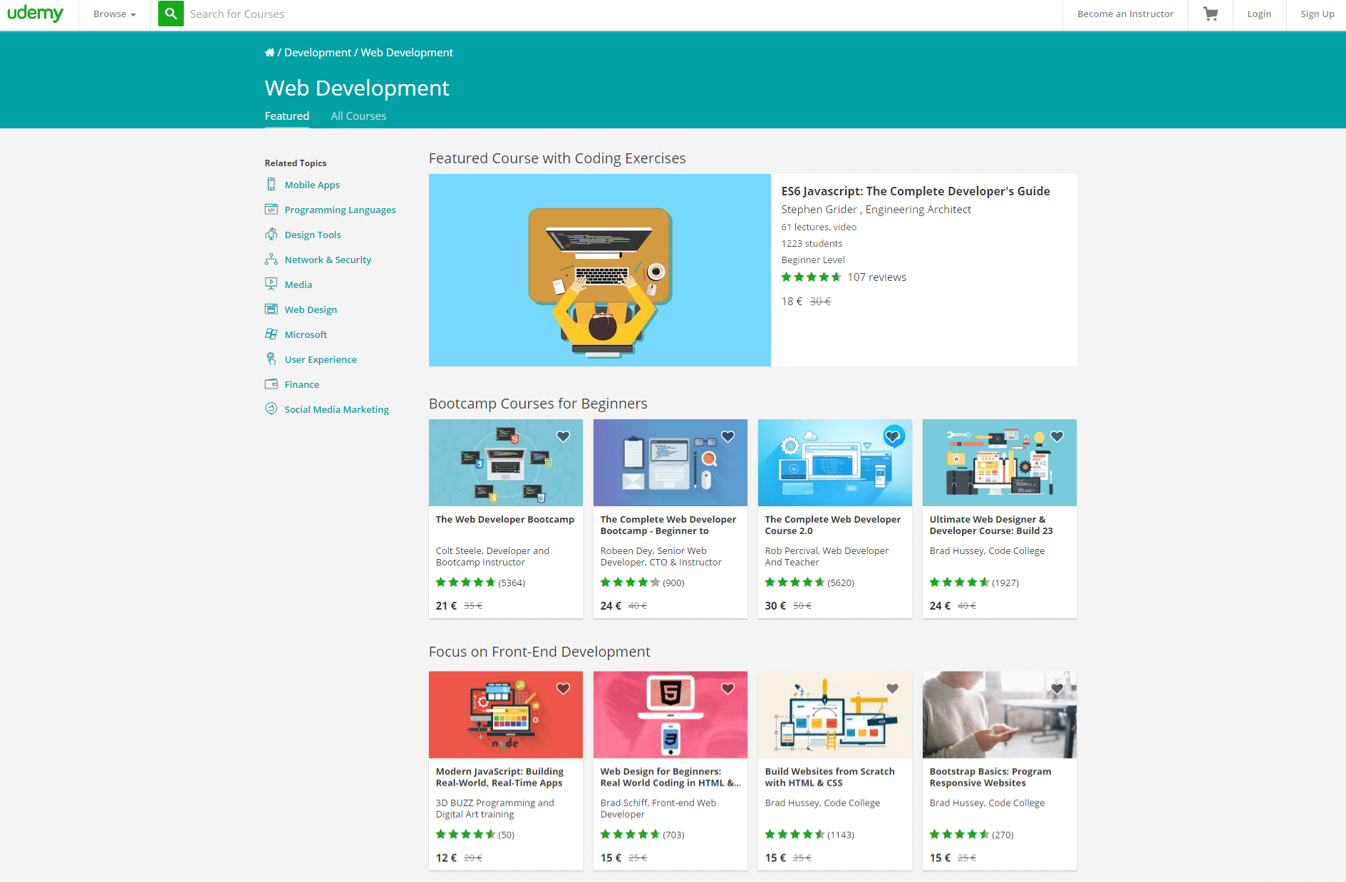Viewport: 1346px width, 882px height.
Task: Click the Udemy logo
Action: pos(35,14)
